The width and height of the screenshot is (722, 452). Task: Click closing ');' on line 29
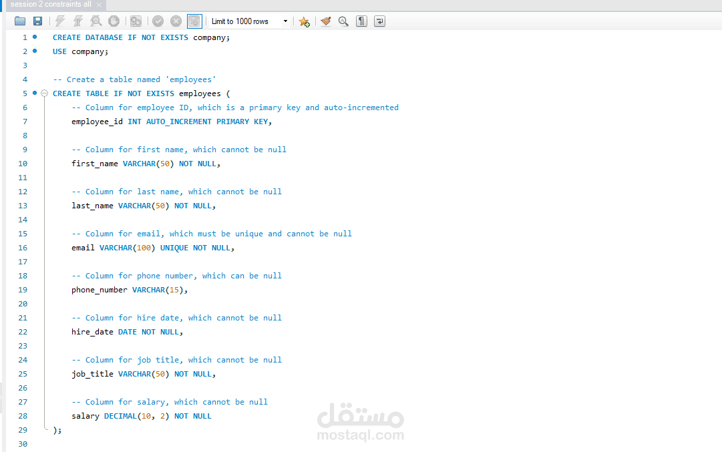[x=57, y=431]
